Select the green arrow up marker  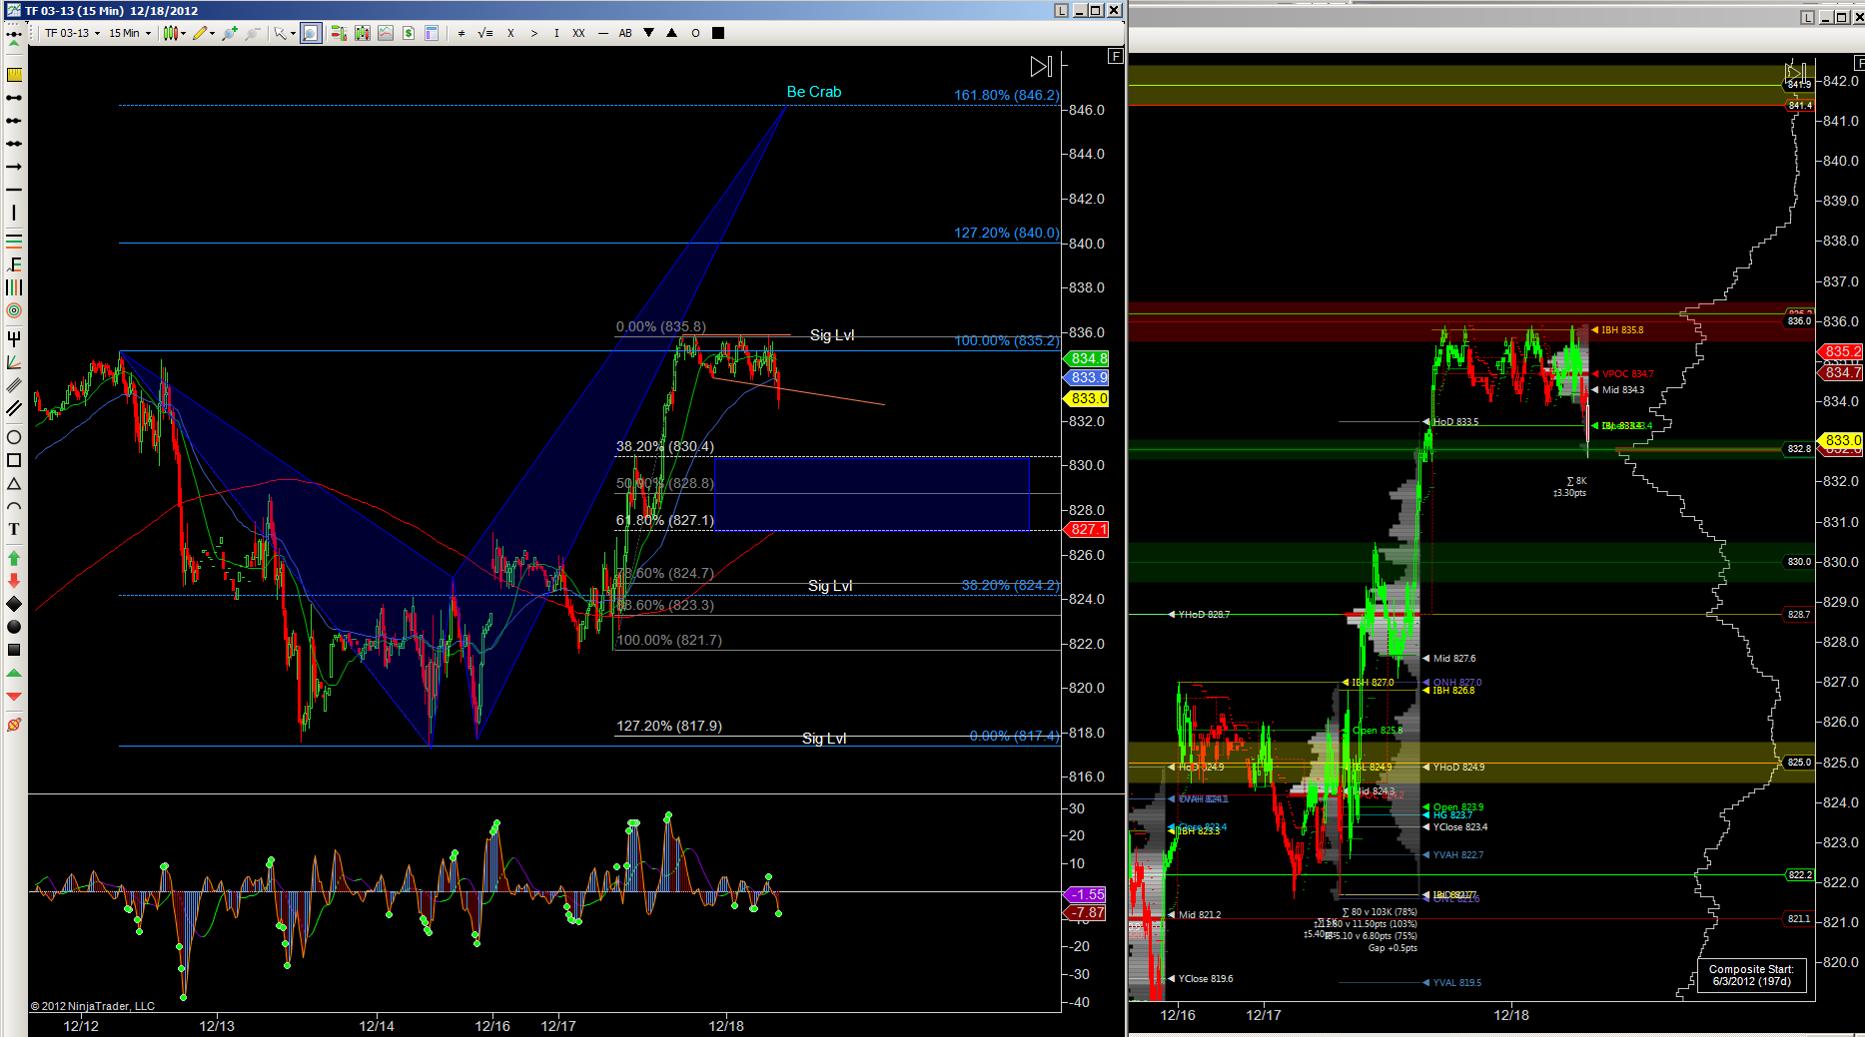click(x=14, y=558)
